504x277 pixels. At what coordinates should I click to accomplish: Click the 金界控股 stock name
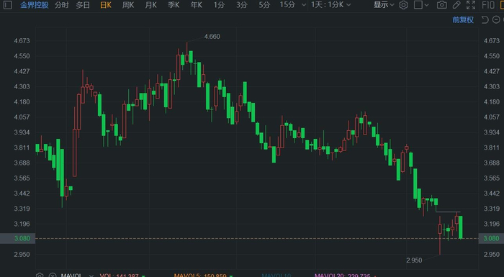(35, 5)
